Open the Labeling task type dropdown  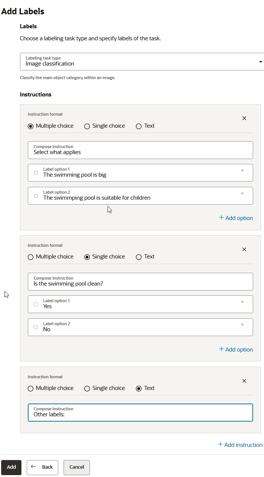pyautogui.click(x=142, y=61)
